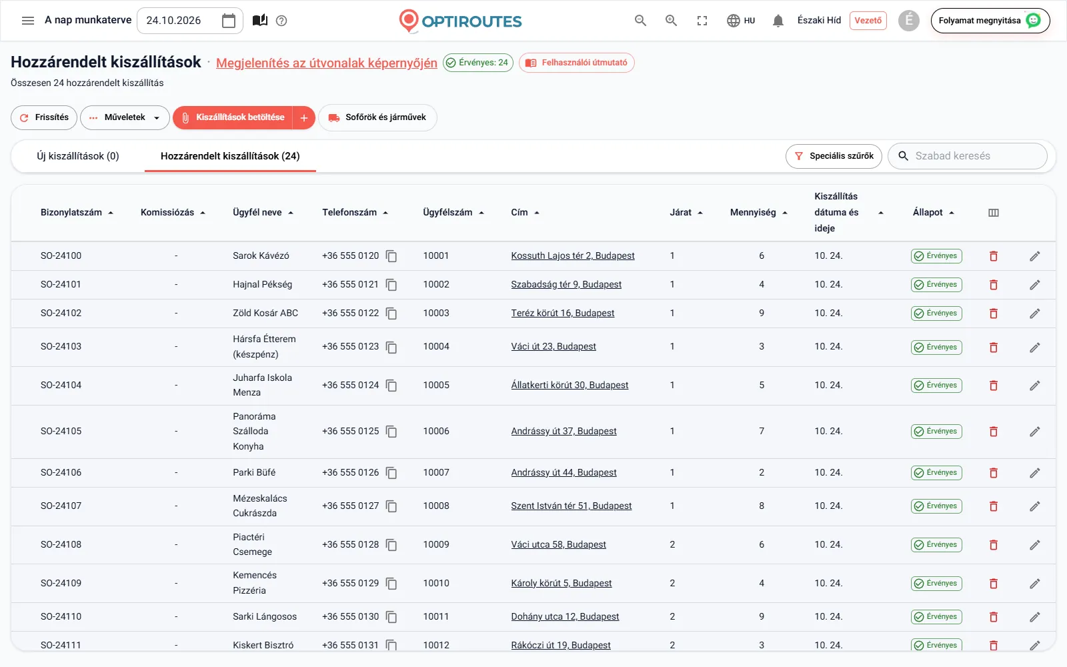Edit delivery SO-24104
The height and width of the screenshot is (667, 1067).
1035,386
